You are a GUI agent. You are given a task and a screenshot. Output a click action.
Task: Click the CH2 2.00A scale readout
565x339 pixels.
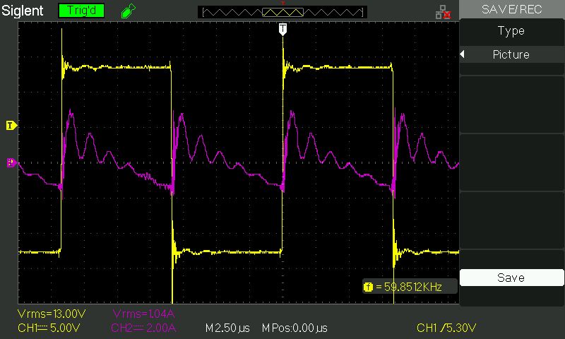click(x=143, y=328)
